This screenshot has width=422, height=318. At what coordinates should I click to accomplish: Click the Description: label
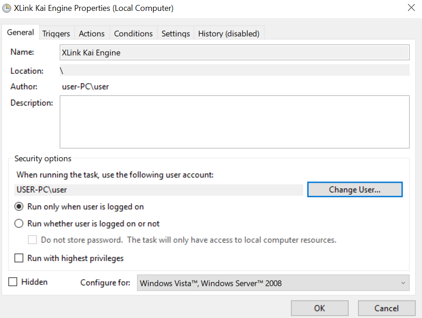(32, 103)
